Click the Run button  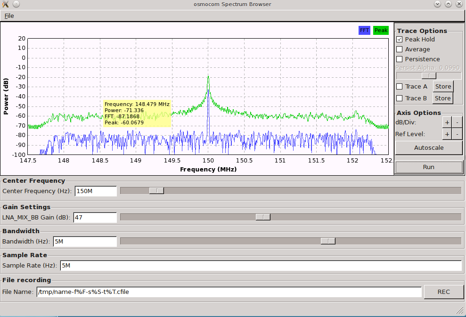pyautogui.click(x=429, y=167)
